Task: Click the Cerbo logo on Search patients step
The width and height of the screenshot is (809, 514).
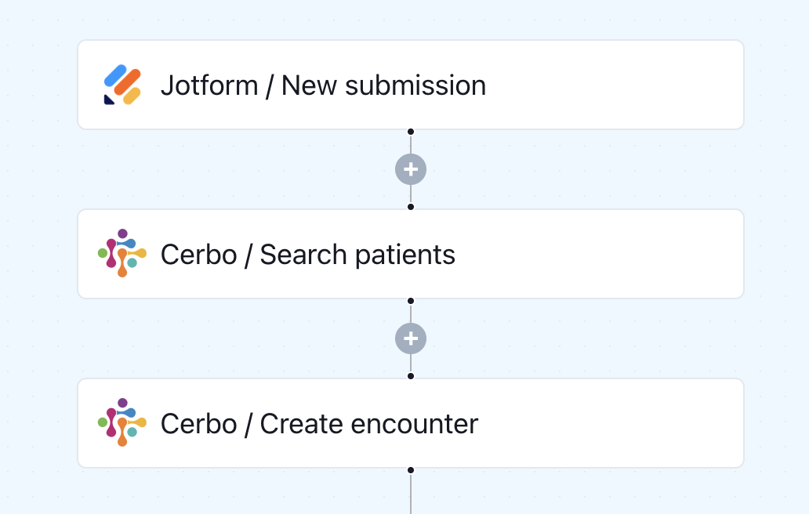Action: pos(122,253)
